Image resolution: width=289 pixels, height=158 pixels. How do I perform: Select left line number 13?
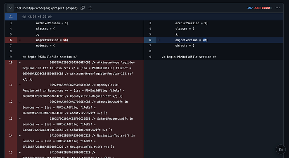(11, 118)
